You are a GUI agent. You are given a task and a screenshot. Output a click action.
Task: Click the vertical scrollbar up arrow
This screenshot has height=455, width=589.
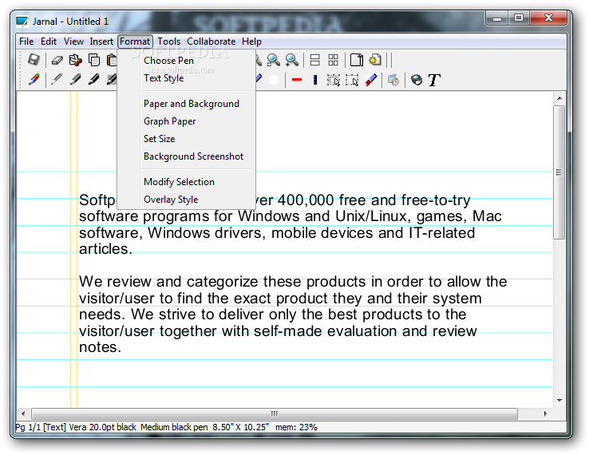(x=559, y=98)
